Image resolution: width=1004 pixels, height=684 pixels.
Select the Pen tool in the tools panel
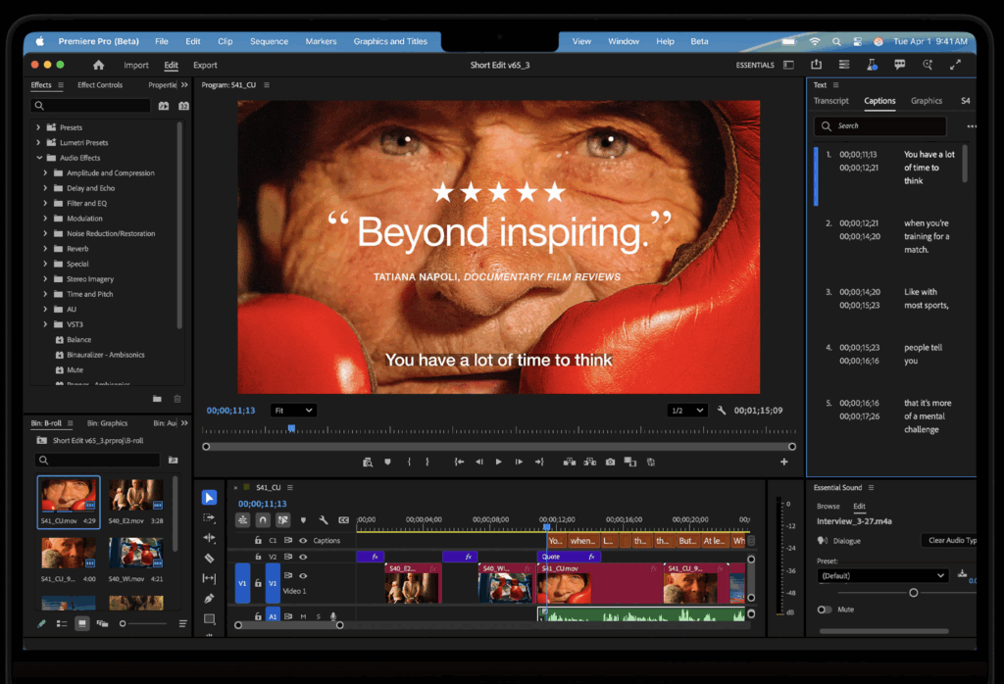pyautogui.click(x=209, y=598)
